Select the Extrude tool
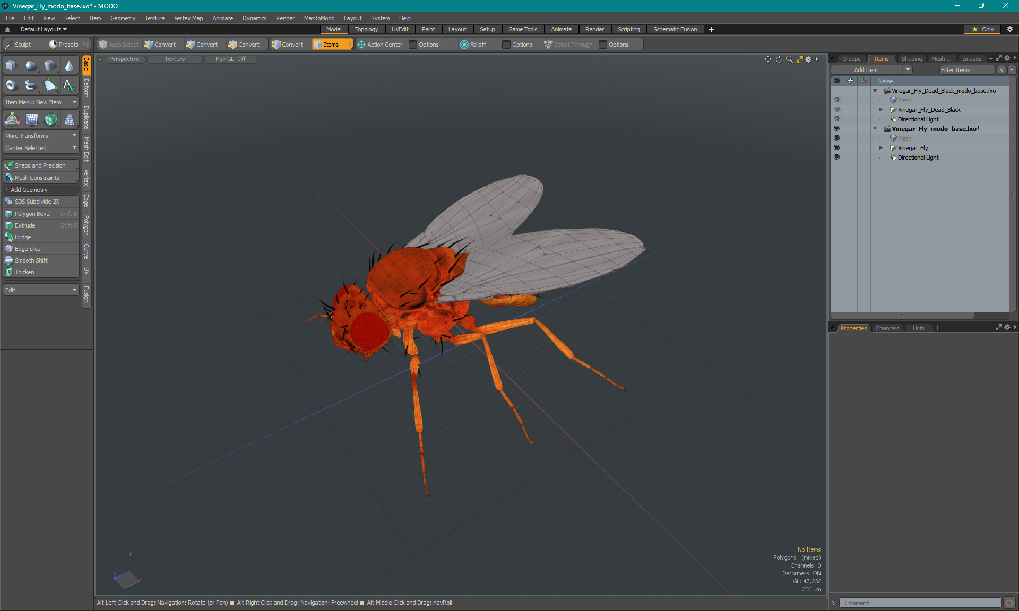Viewport: 1019px width, 611px height. point(24,225)
